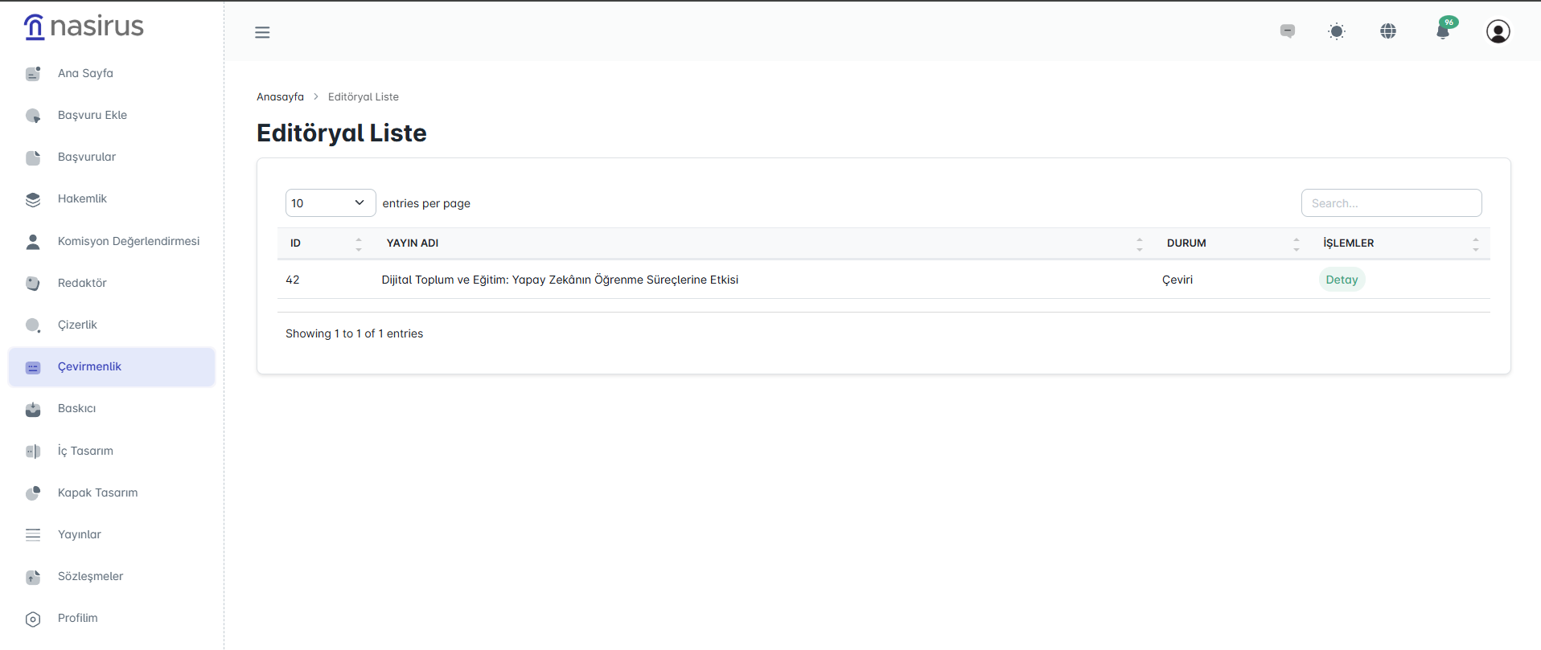Screen dimensions: 1541x650
Task: Go to Sözleşmeler in the sidebar
Action: [x=90, y=576]
